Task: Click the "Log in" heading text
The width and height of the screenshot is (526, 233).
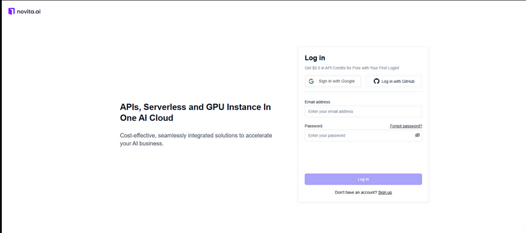Action: [314, 58]
